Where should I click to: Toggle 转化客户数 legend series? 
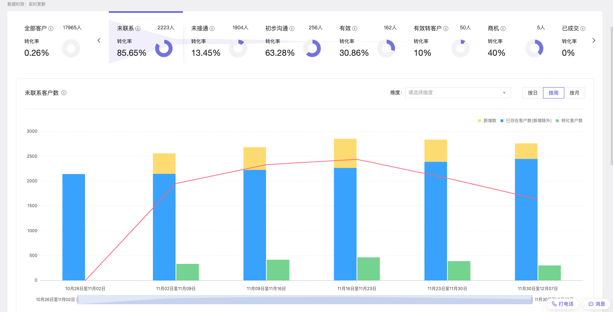569,121
